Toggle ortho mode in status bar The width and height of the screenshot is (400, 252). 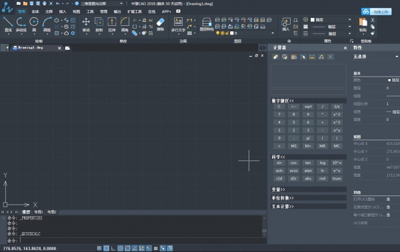pos(113,248)
